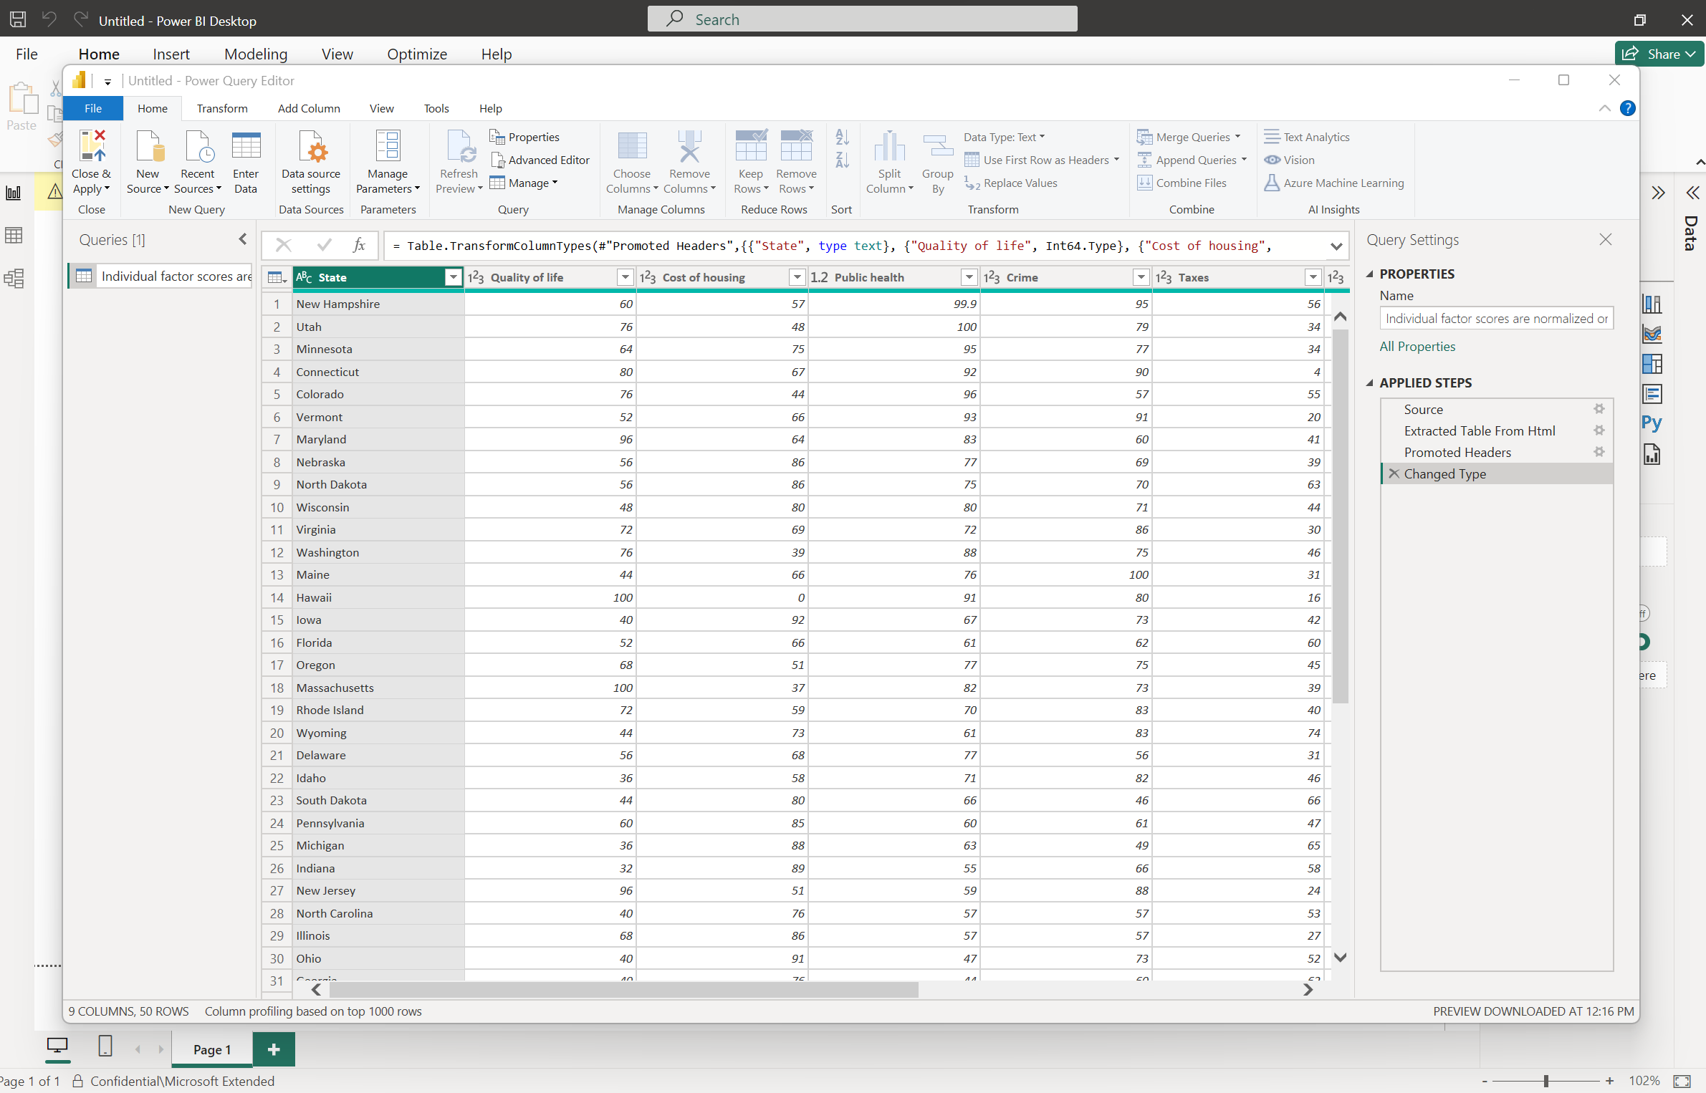Click the Close & Apply icon

pyautogui.click(x=92, y=147)
